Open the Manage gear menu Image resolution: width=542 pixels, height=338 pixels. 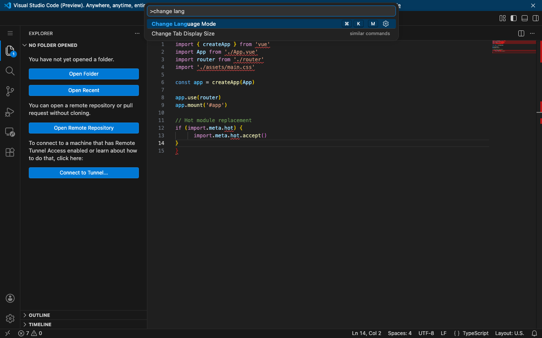(x=10, y=319)
